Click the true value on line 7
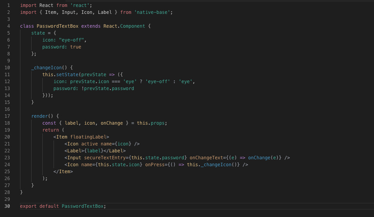The image size is (374, 217). pyautogui.click(x=75, y=47)
